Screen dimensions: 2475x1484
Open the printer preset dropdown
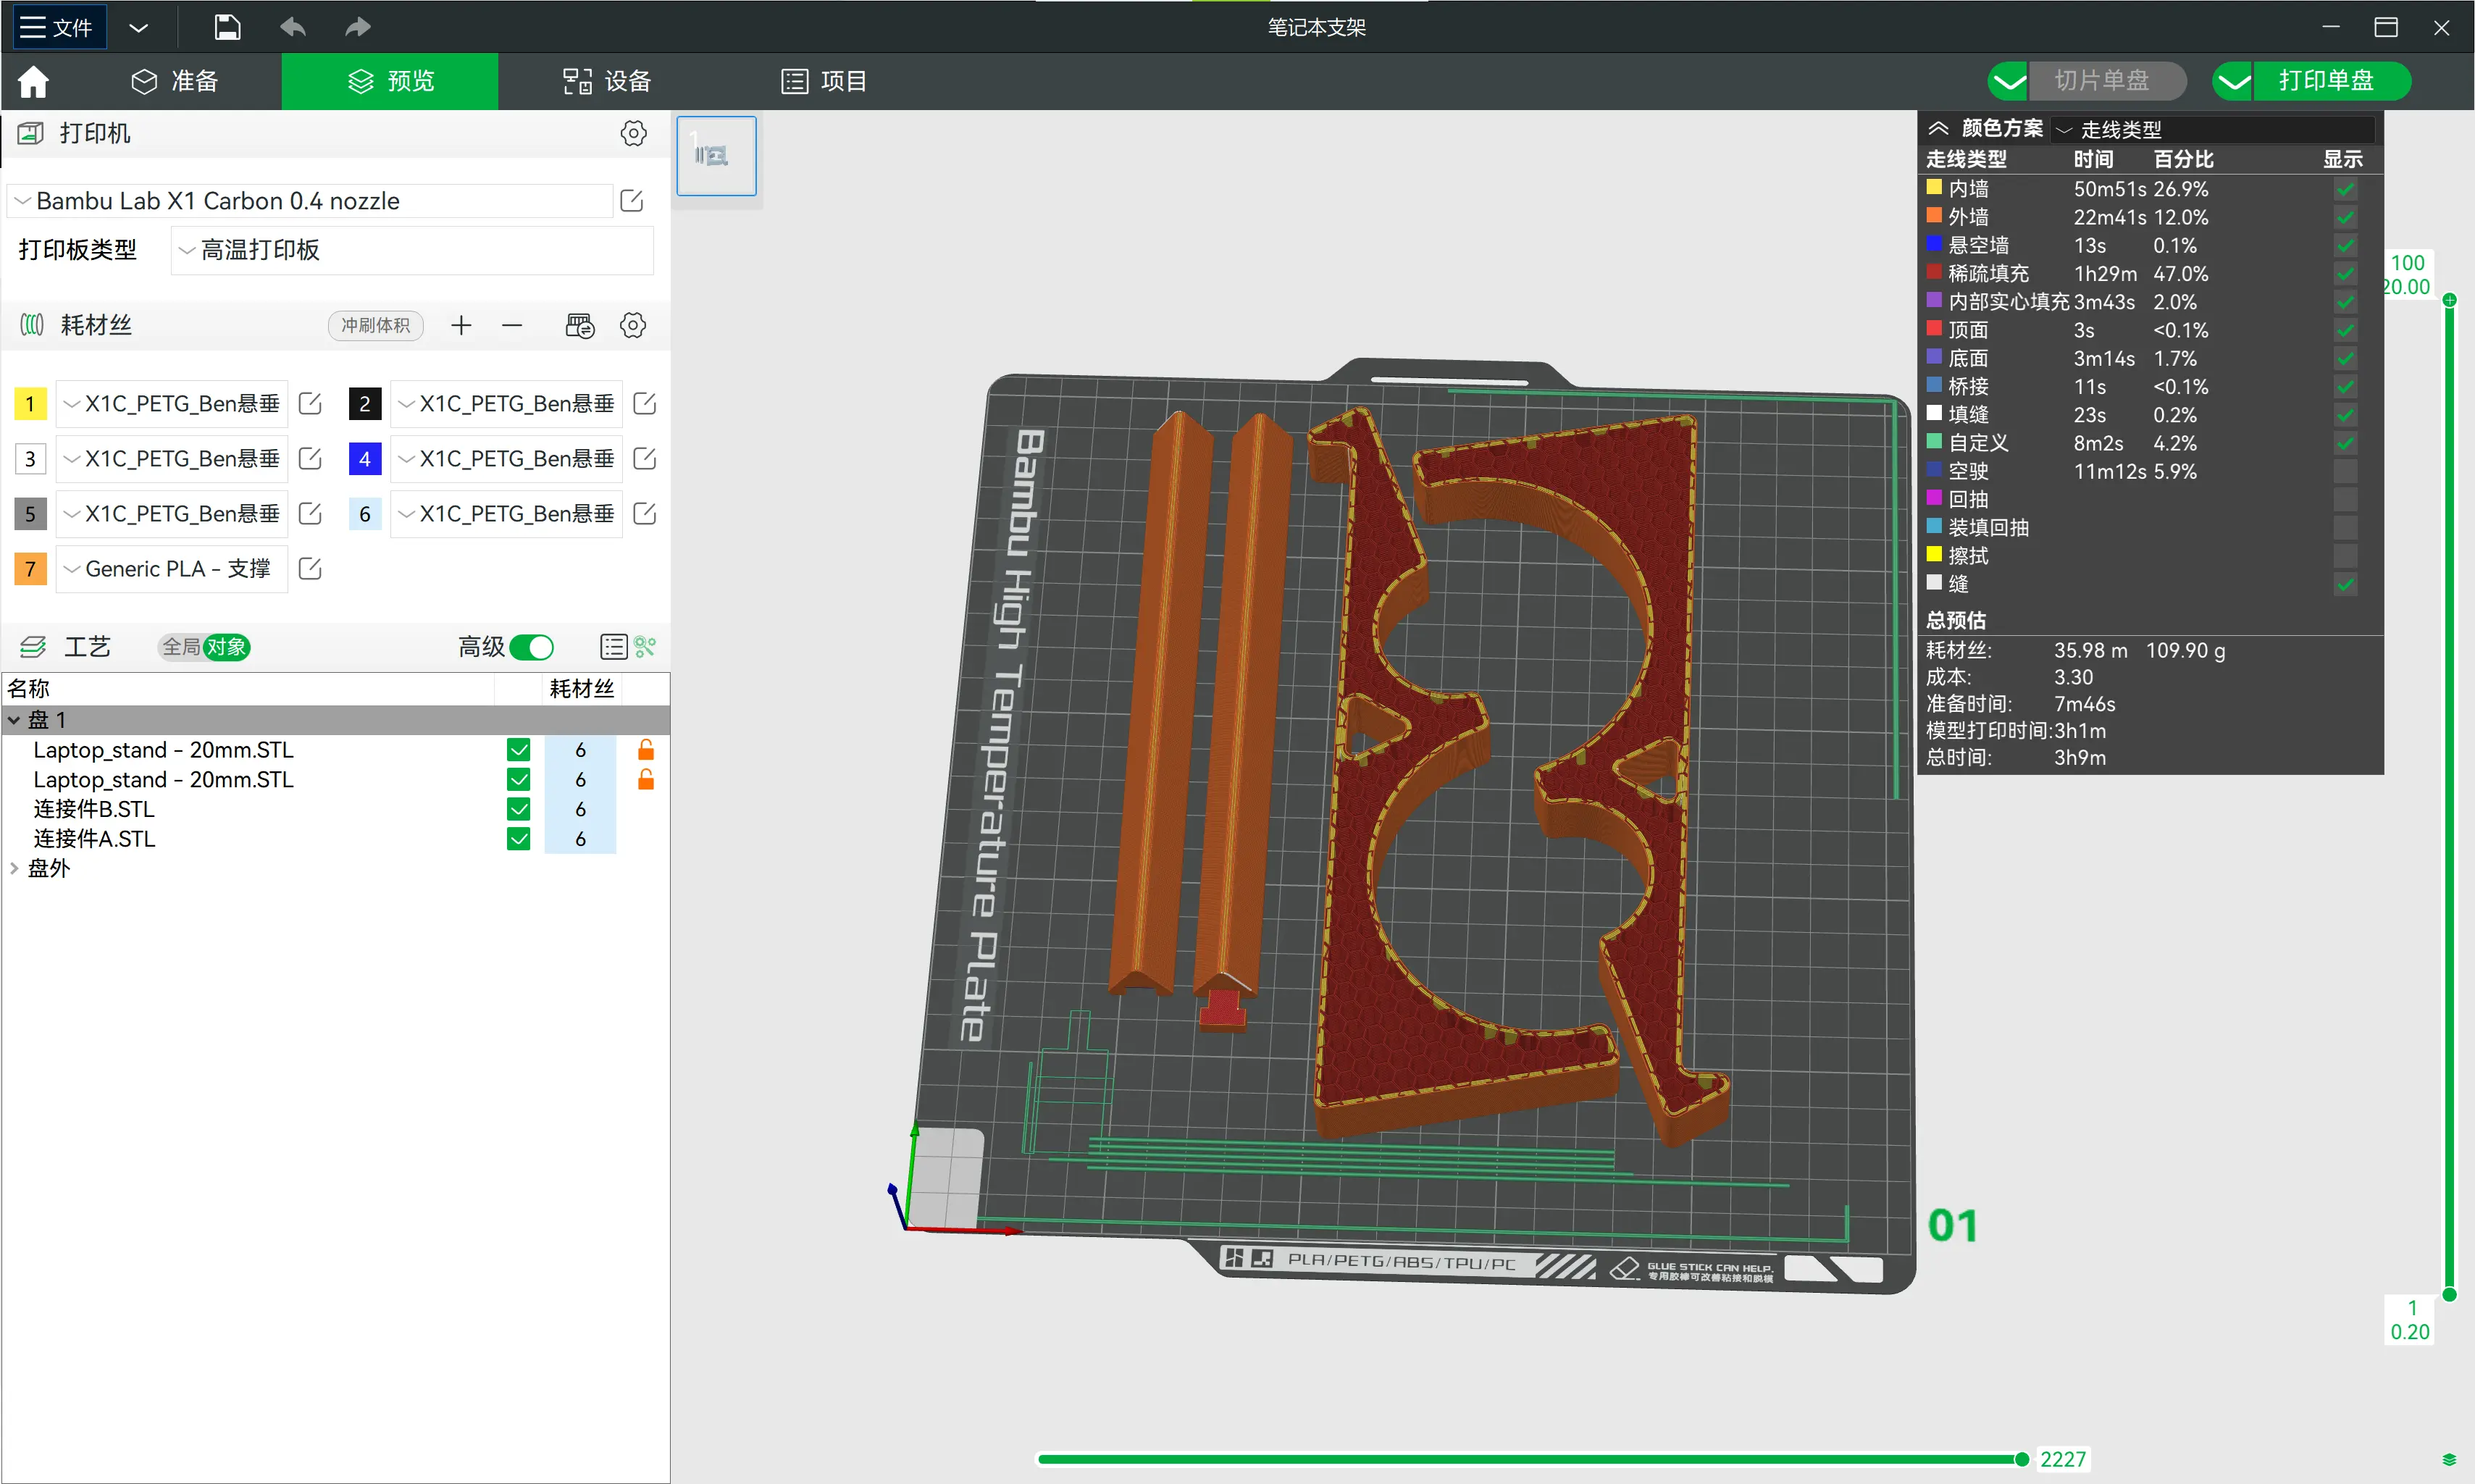pyautogui.click(x=310, y=201)
